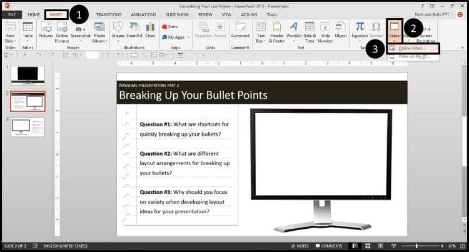The width and height of the screenshot is (469, 252).
Task: Open the Tools tab
Action: (x=272, y=14)
